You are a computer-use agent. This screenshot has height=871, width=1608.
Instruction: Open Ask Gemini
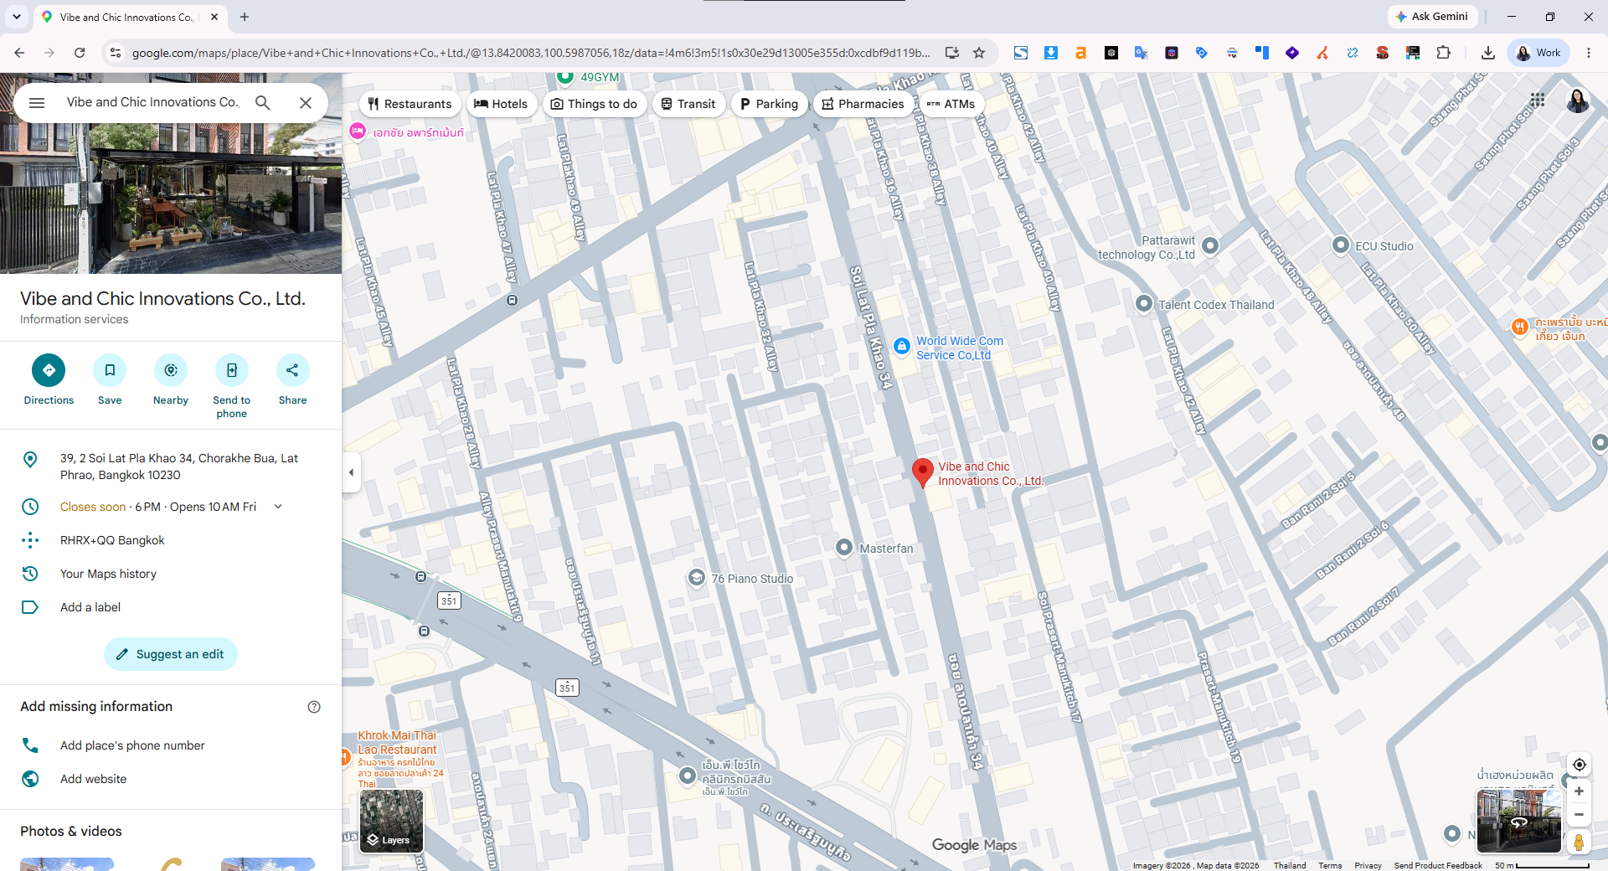(1431, 17)
